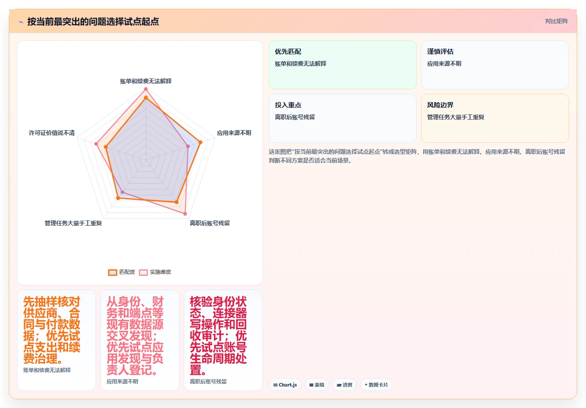This screenshot has height=408, width=586.
Task: Click 应用来源不明 text in 谨慎评估 card
Action: [x=444, y=64]
